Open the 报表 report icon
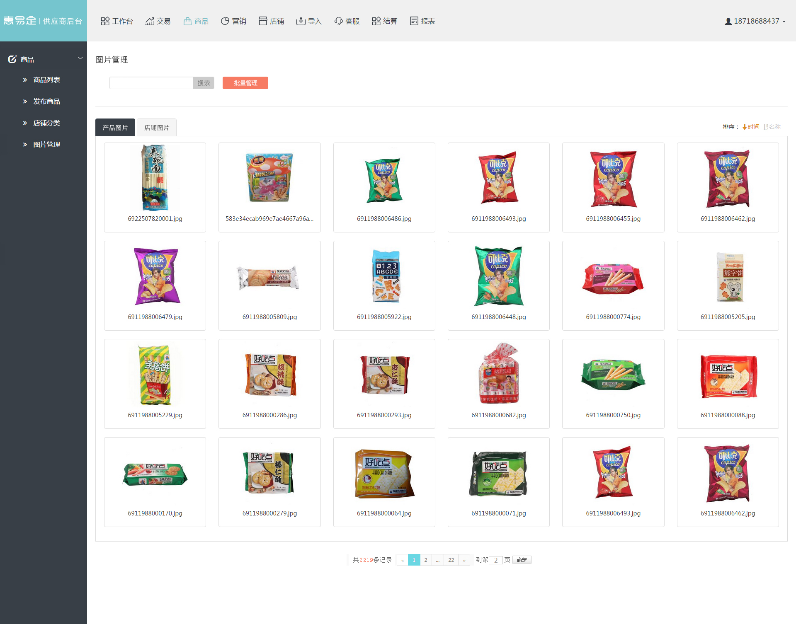Viewport: 796px width, 624px height. tap(414, 21)
